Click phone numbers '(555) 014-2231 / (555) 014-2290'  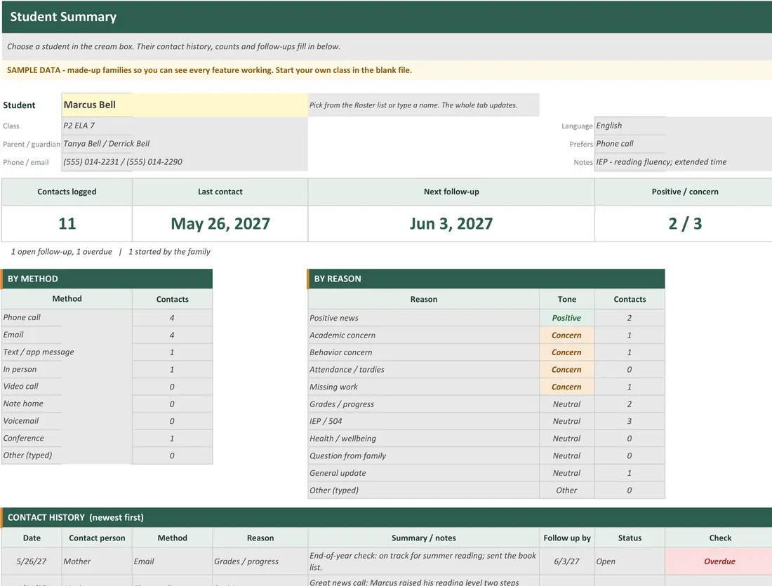point(185,162)
